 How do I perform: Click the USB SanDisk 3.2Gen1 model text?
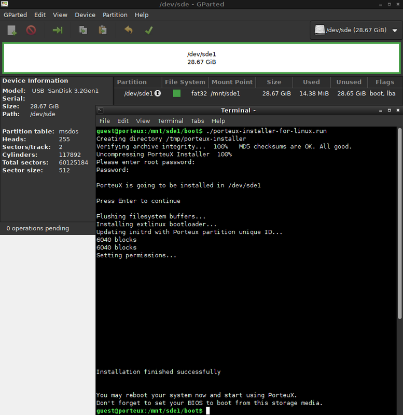coord(65,91)
